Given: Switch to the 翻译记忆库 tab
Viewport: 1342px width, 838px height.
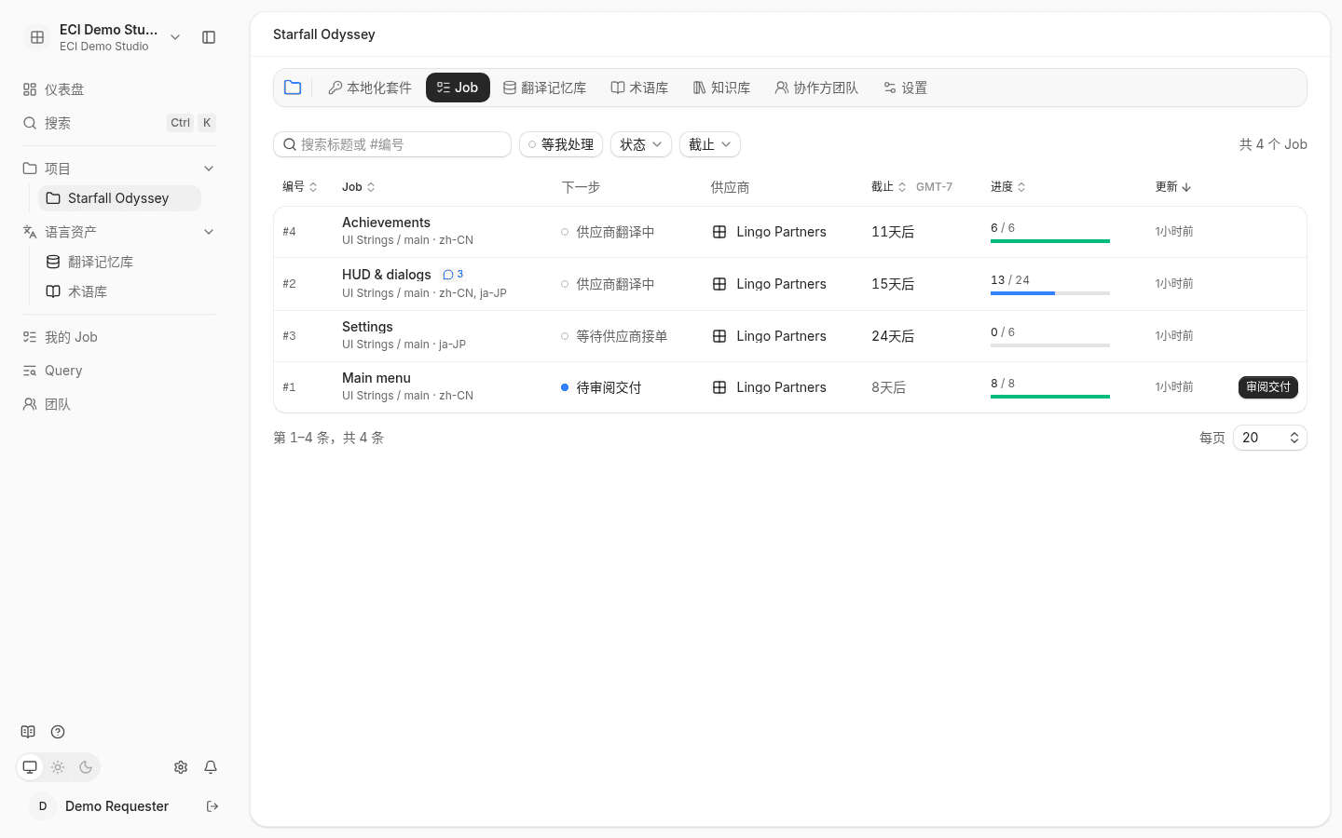Looking at the screenshot, I should (544, 88).
